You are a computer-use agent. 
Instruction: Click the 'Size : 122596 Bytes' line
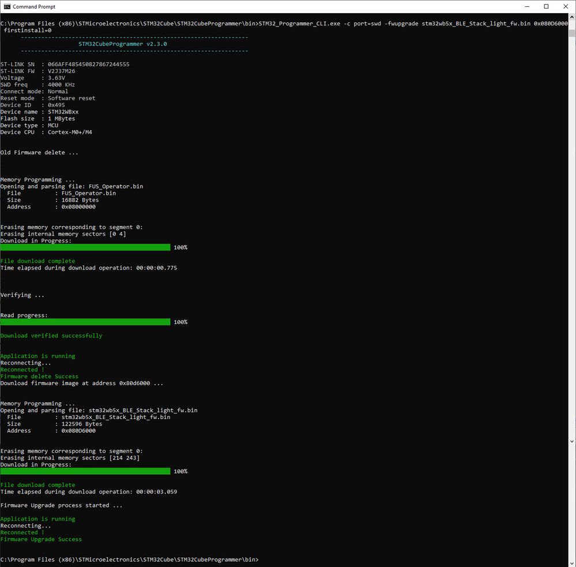(x=55, y=424)
